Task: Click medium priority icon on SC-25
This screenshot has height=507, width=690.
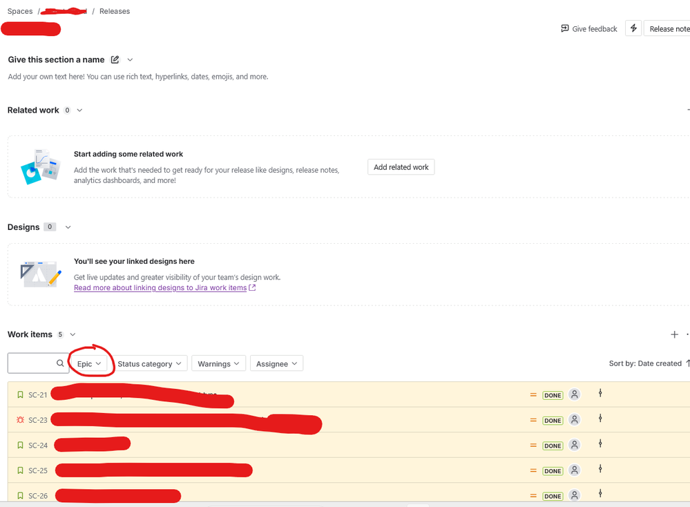Action: point(533,470)
